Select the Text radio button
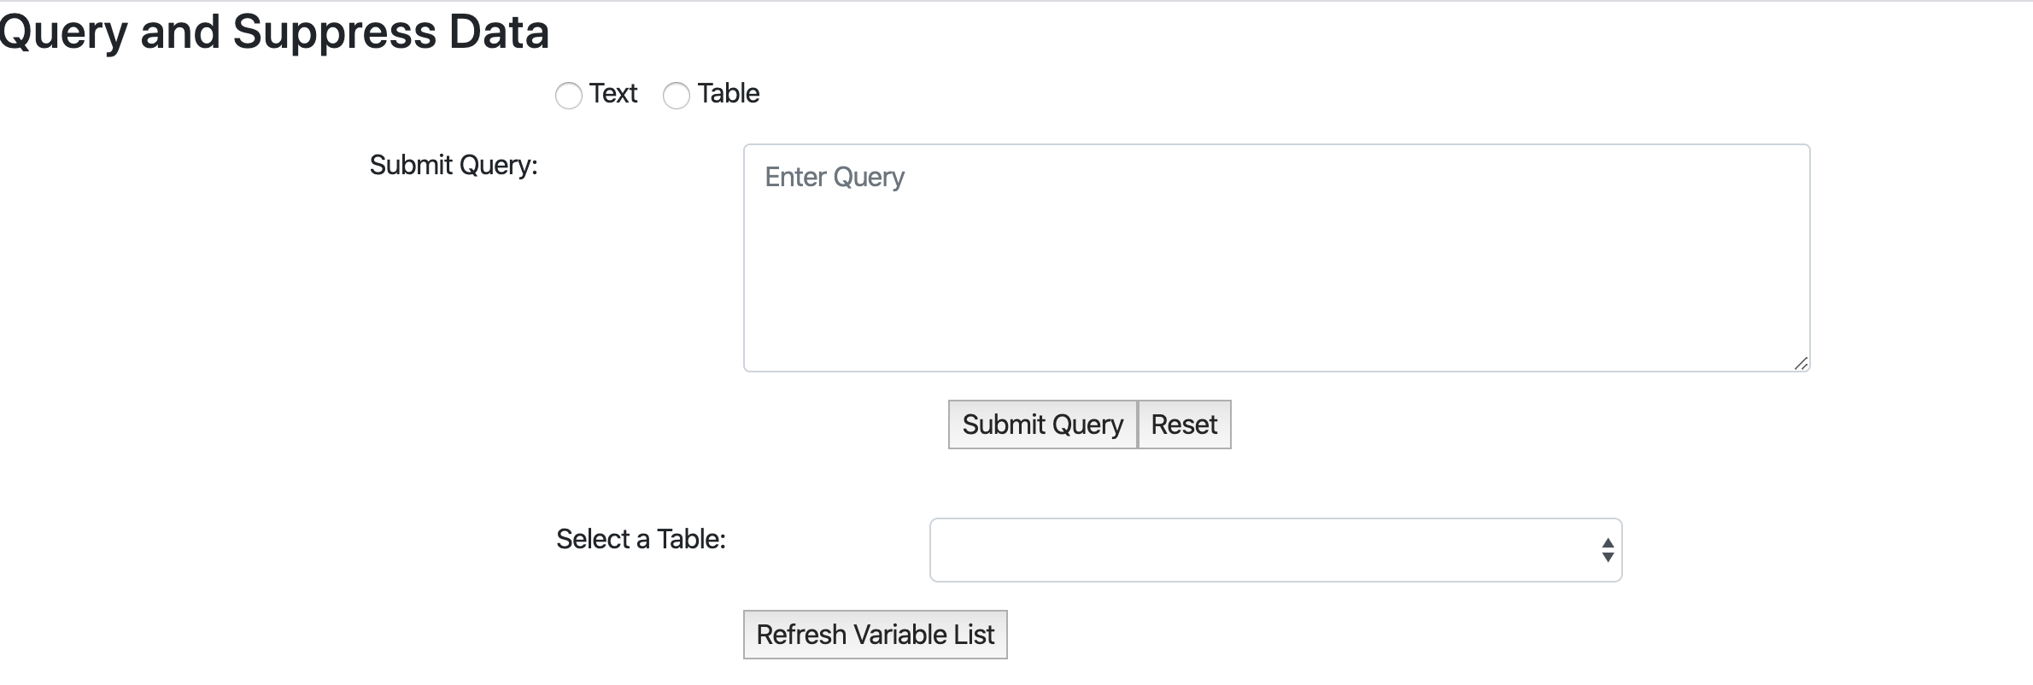Screen dimensions: 2033x685 pyautogui.click(x=569, y=95)
